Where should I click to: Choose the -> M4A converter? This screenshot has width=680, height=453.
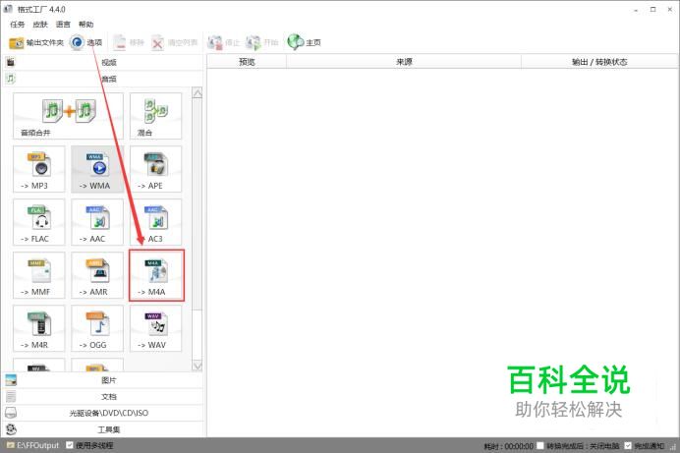point(156,275)
